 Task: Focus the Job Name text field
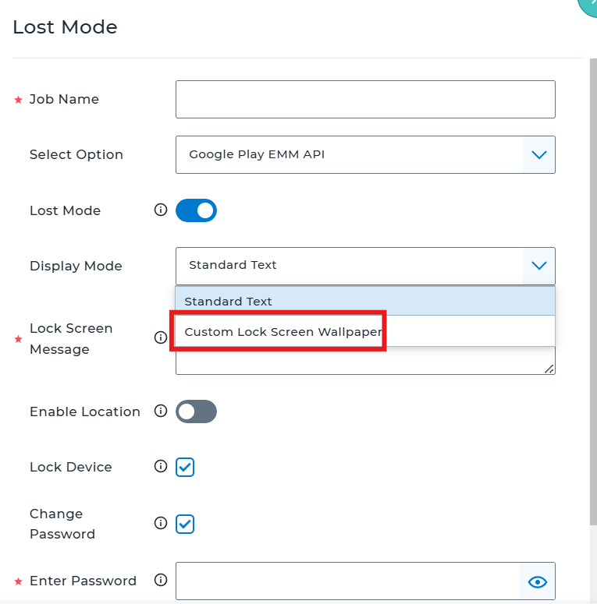[x=365, y=100]
